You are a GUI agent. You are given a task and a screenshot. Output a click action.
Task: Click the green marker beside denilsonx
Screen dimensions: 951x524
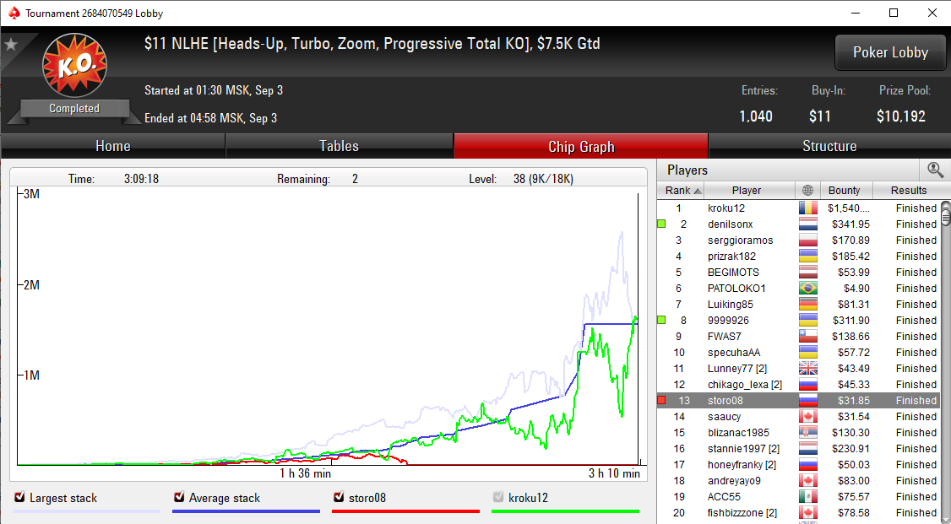(x=661, y=224)
